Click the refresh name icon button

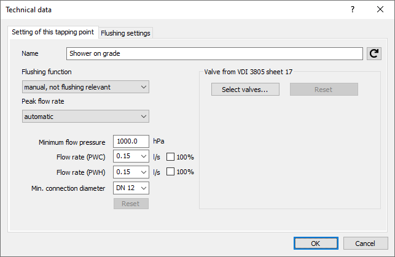pos(374,53)
